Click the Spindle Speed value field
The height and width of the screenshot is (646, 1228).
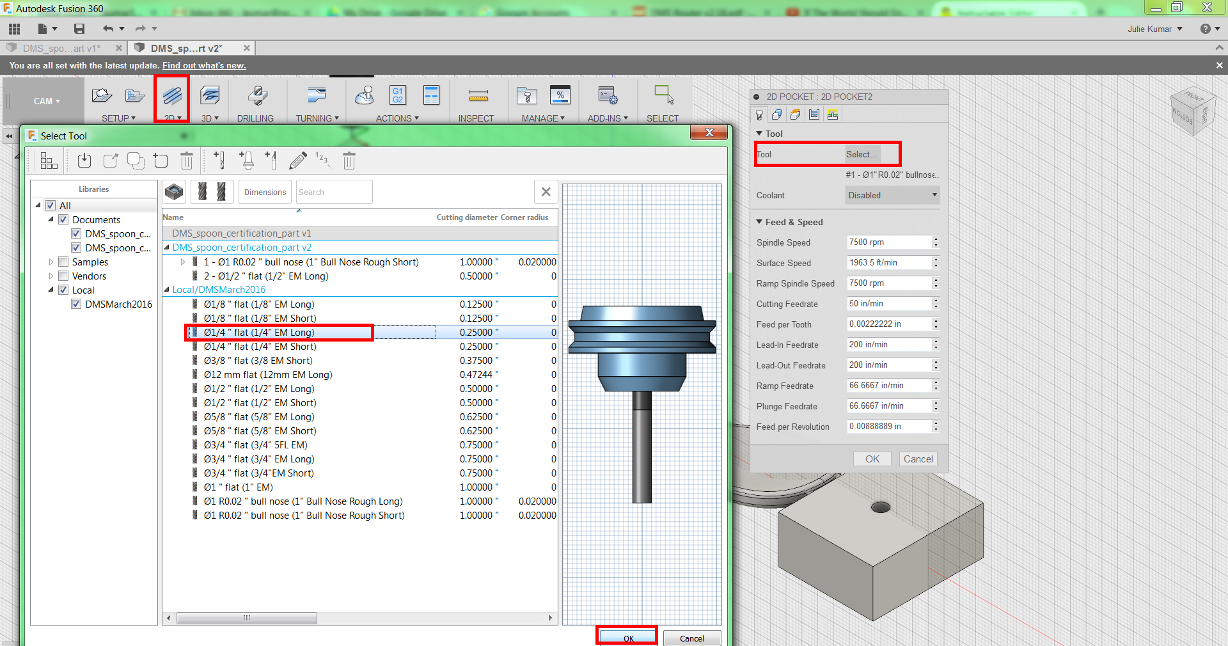tap(888, 242)
